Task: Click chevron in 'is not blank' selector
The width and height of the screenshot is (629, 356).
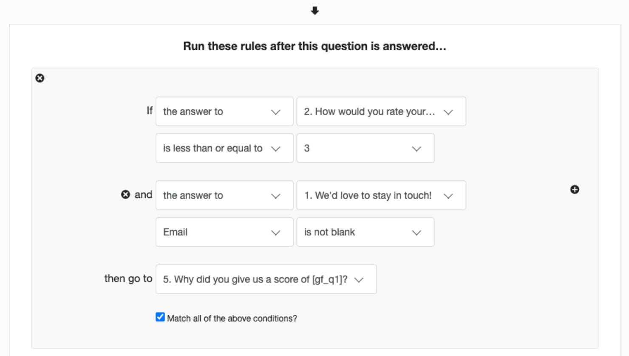Action: (416, 233)
